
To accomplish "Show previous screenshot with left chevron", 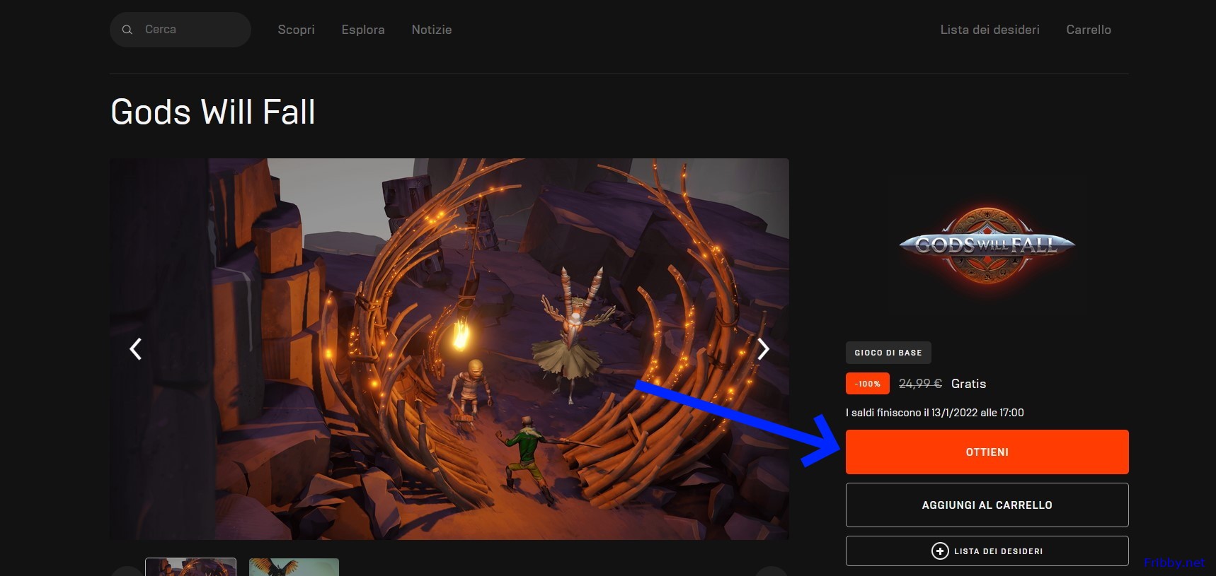I will [135, 348].
